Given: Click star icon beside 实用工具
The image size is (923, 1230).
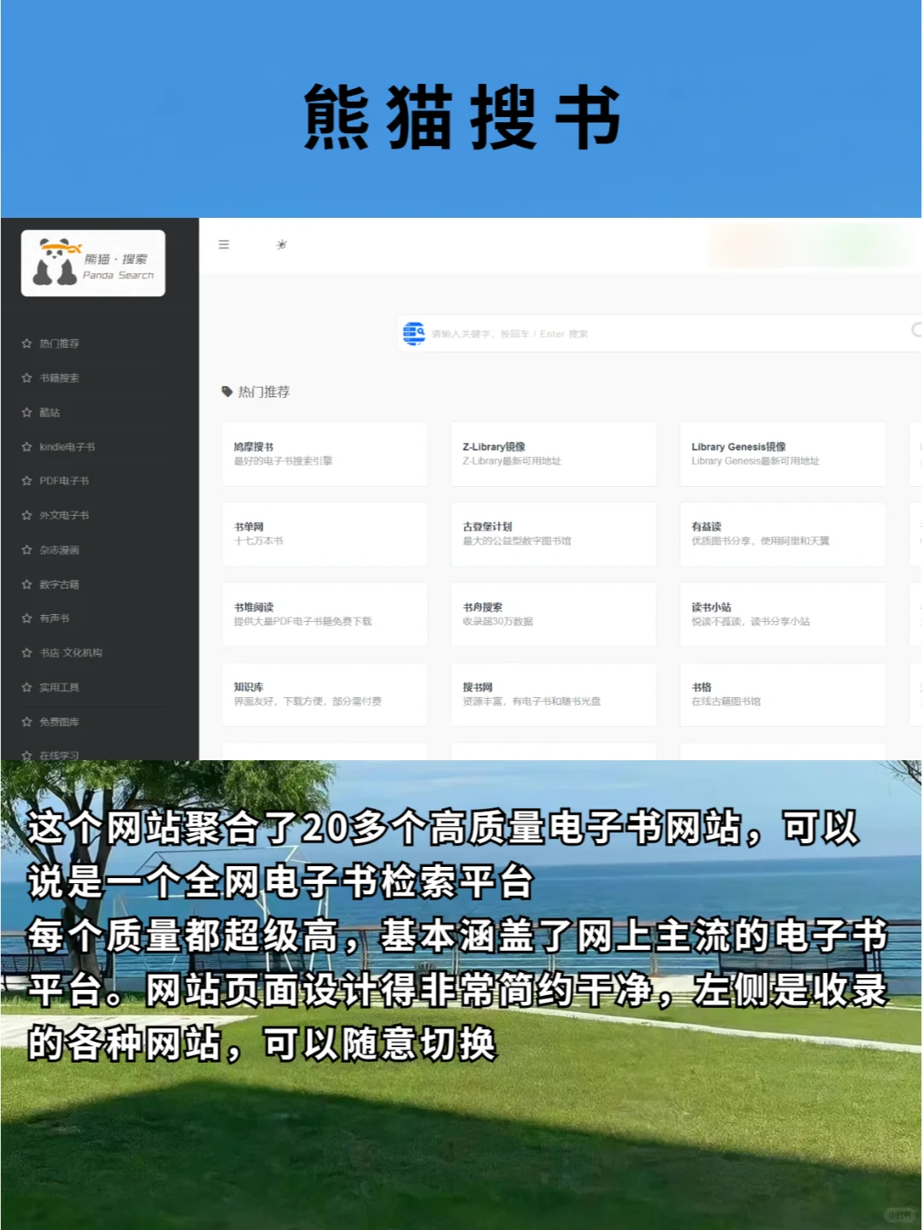Looking at the screenshot, I should tap(26, 688).
